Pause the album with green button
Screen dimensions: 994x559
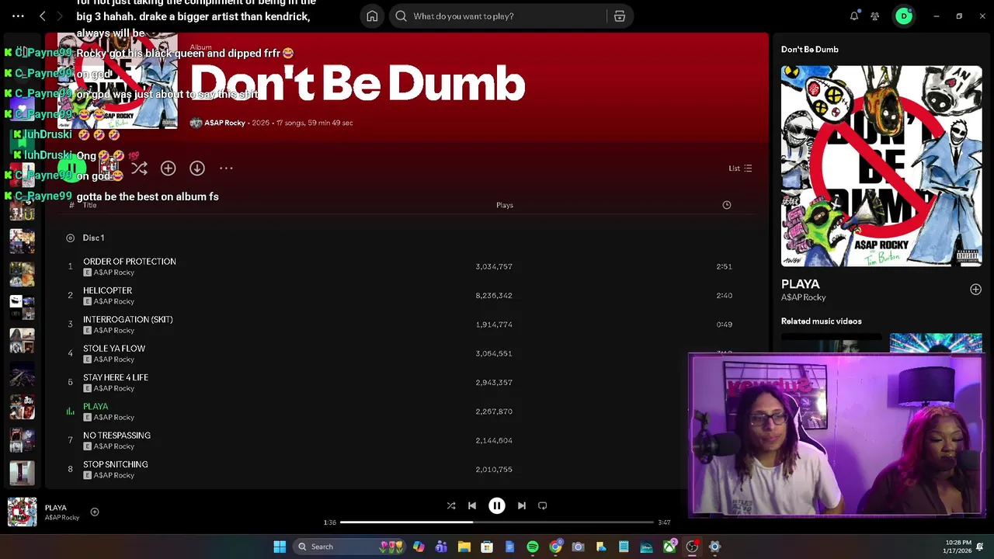point(71,168)
